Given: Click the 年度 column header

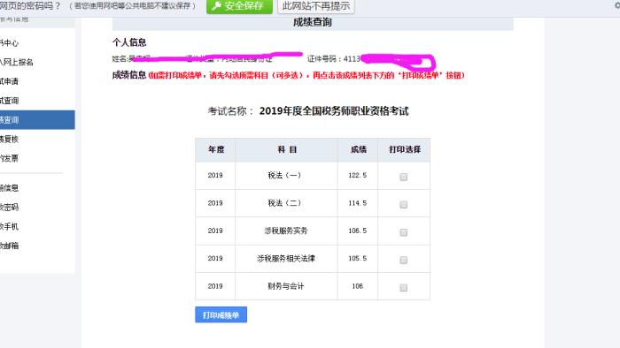Looking at the screenshot, I should 216,149.
